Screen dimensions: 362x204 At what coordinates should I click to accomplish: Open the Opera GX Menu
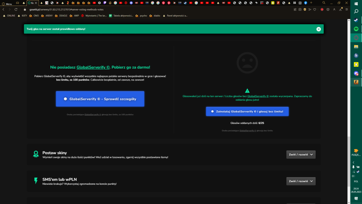coord(7,4)
